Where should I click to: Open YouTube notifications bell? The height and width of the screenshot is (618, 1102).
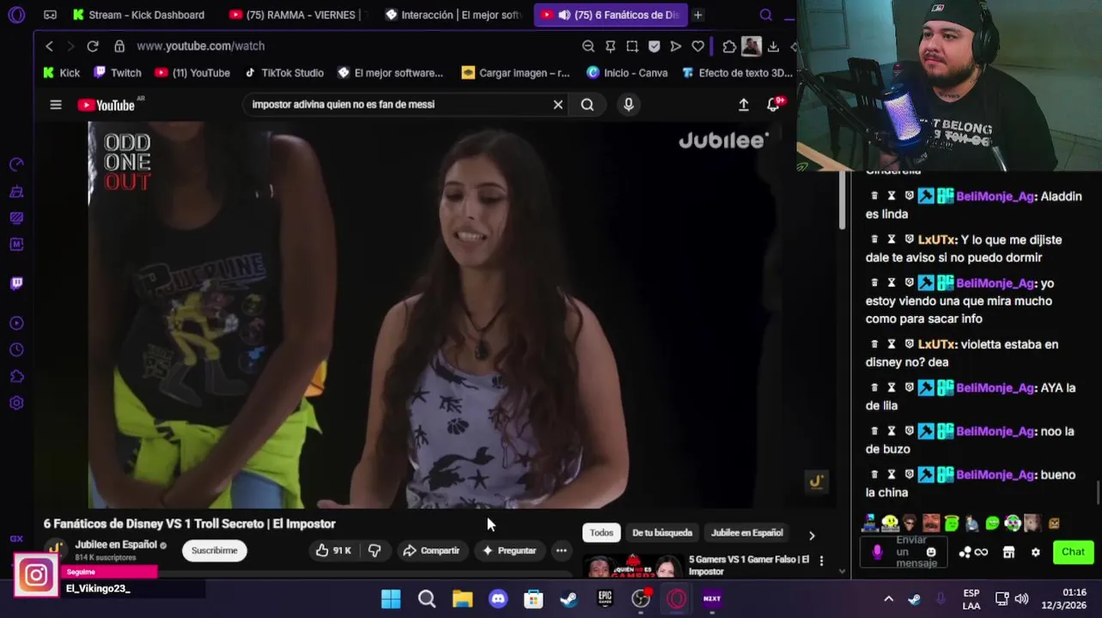pos(773,105)
